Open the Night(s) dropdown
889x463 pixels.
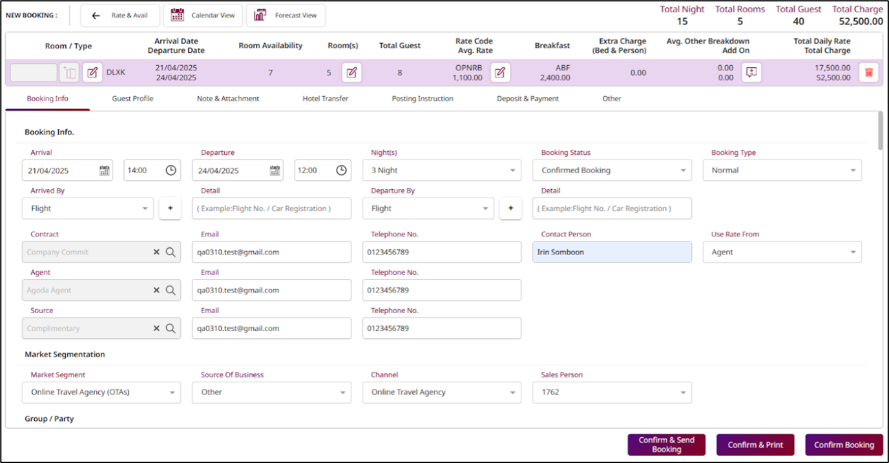[512, 170]
